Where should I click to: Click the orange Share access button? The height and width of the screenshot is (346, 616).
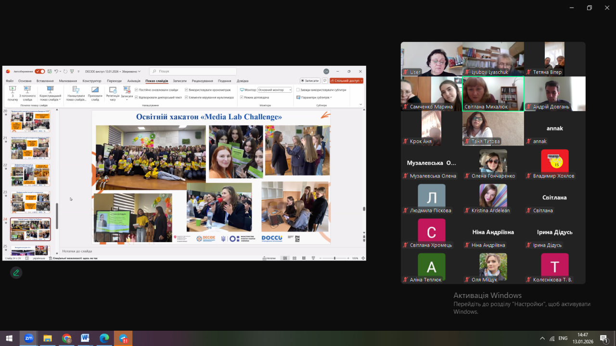[346, 81]
